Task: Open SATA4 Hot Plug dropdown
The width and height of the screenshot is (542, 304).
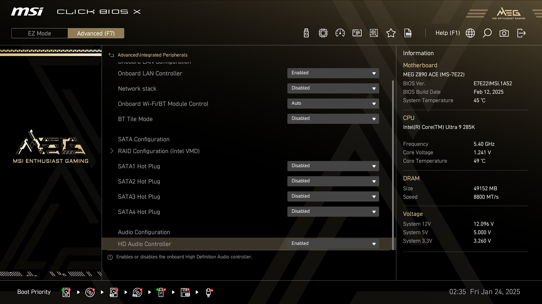Action: point(333,212)
